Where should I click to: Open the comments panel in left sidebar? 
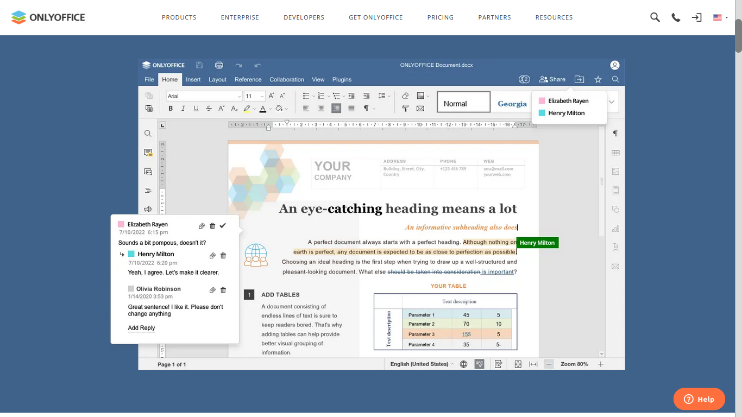pyautogui.click(x=148, y=153)
